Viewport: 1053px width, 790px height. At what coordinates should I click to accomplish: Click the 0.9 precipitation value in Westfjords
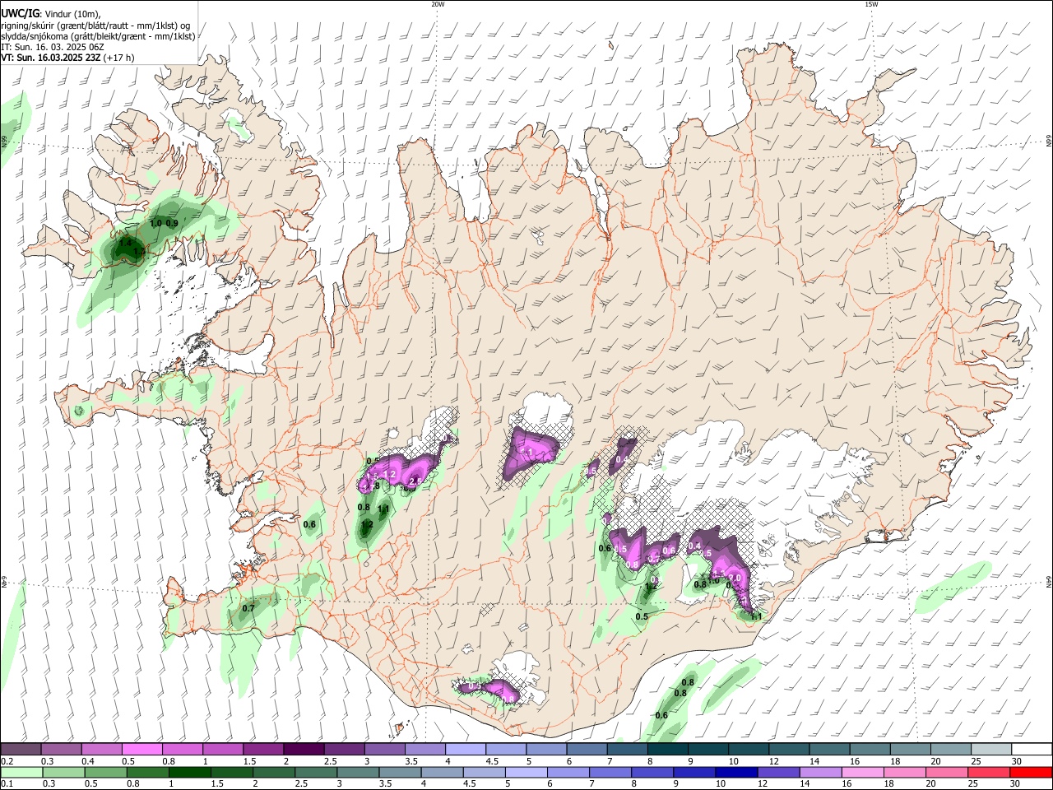(172, 223)
